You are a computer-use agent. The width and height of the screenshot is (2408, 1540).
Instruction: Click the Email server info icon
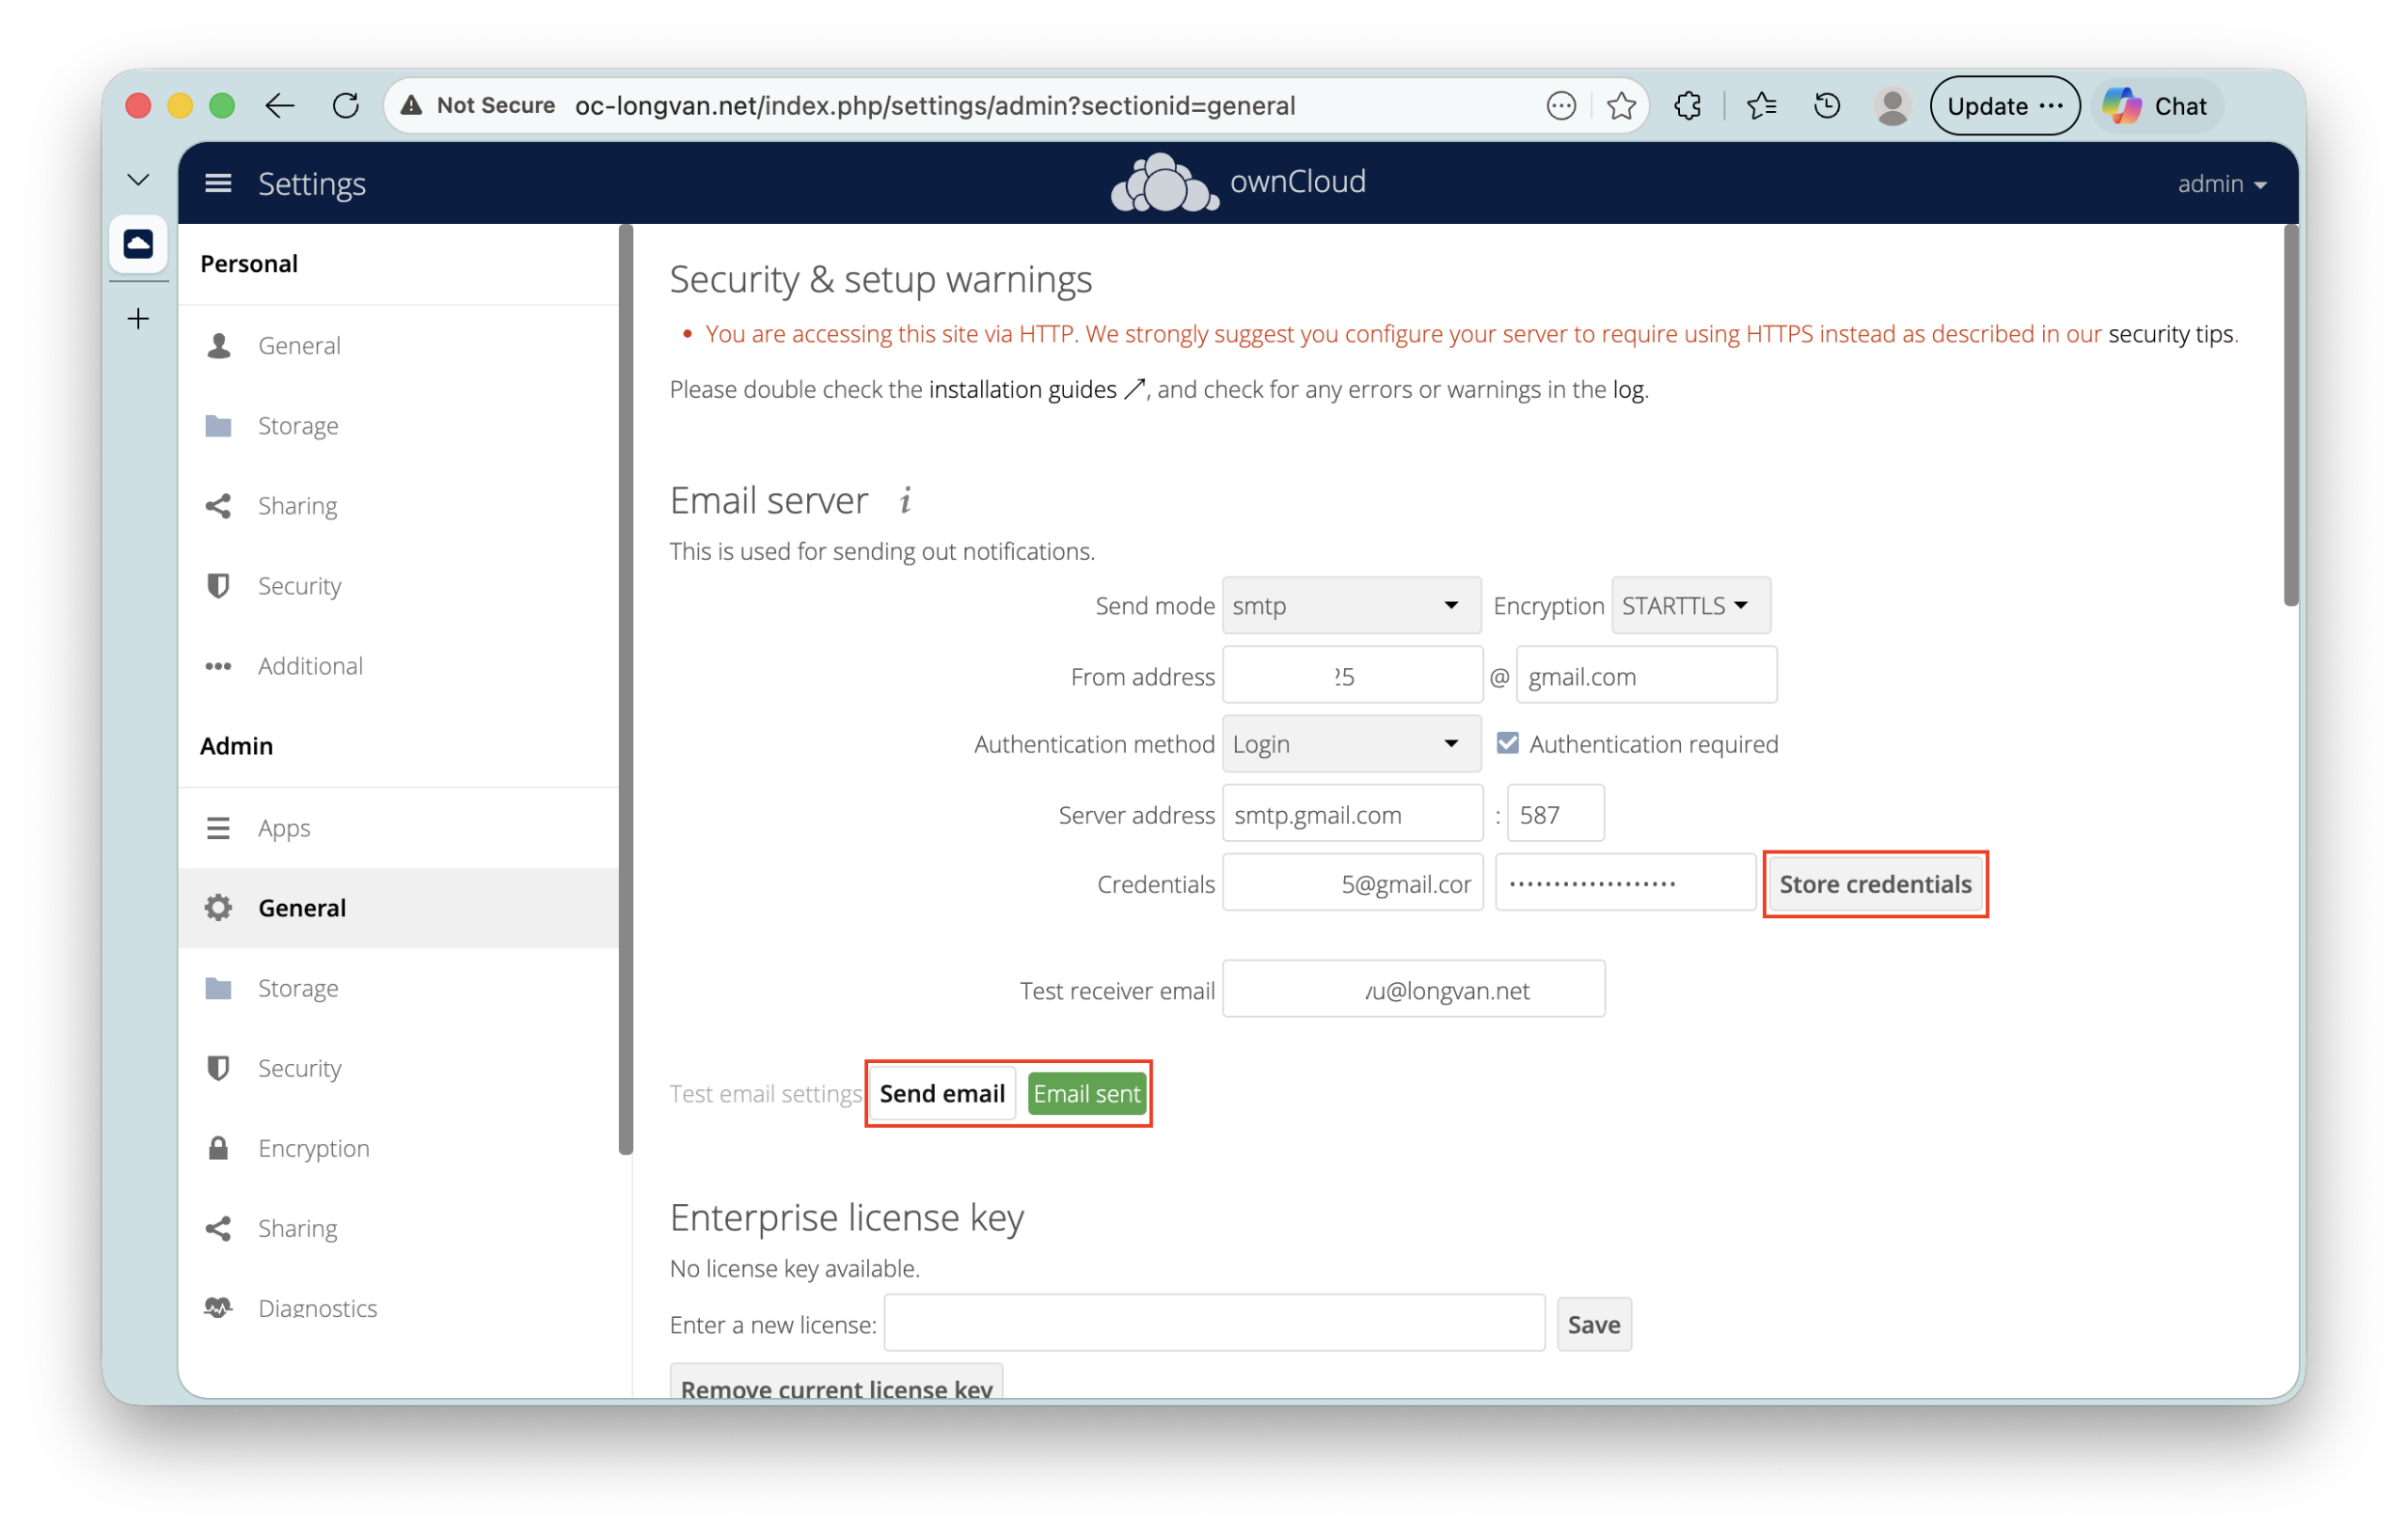(x=905, y=500)
